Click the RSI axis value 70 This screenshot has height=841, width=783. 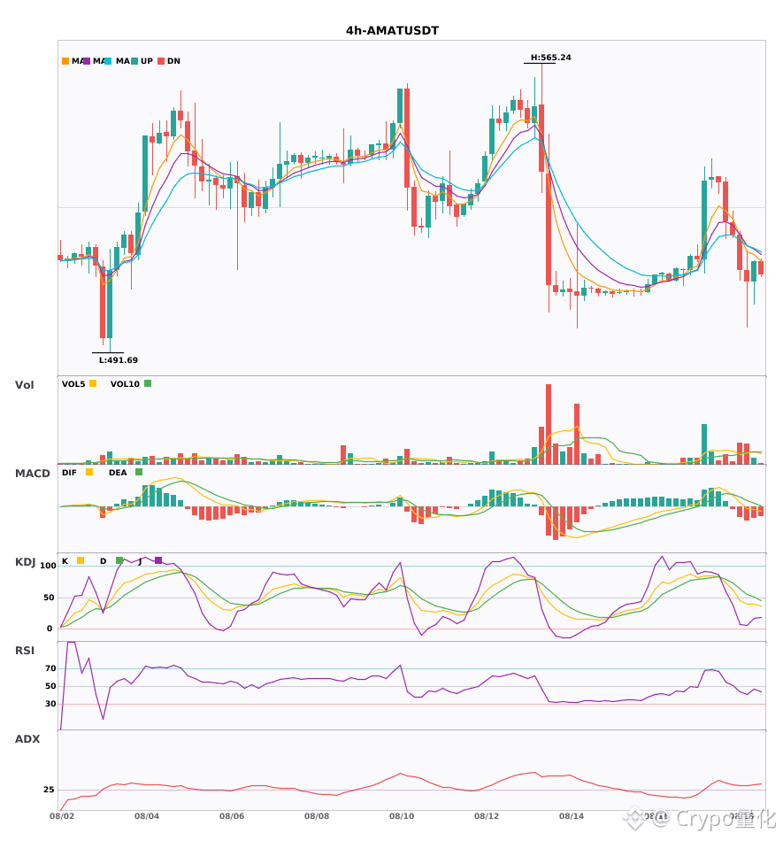point(51,668)
